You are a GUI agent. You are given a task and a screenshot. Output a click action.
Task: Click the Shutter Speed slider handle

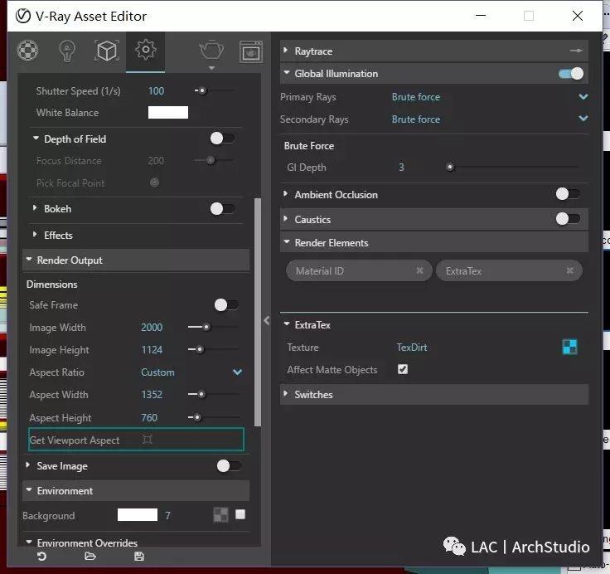tap(202, 90)
